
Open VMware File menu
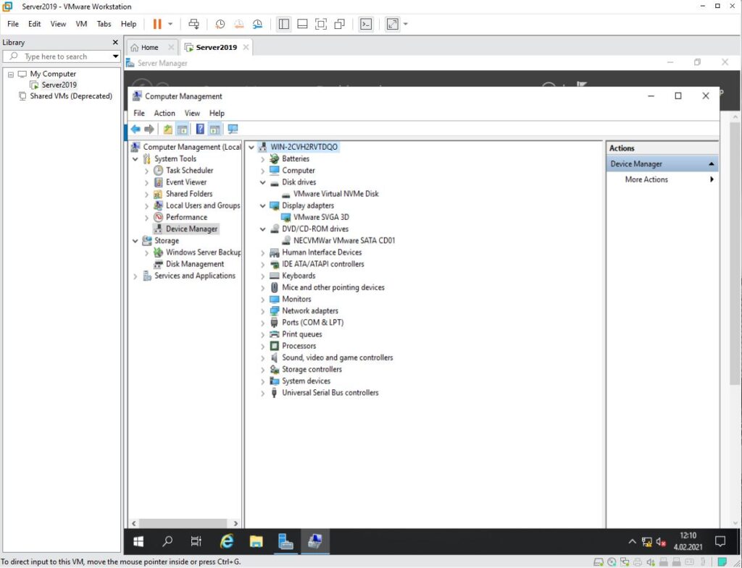13,24
